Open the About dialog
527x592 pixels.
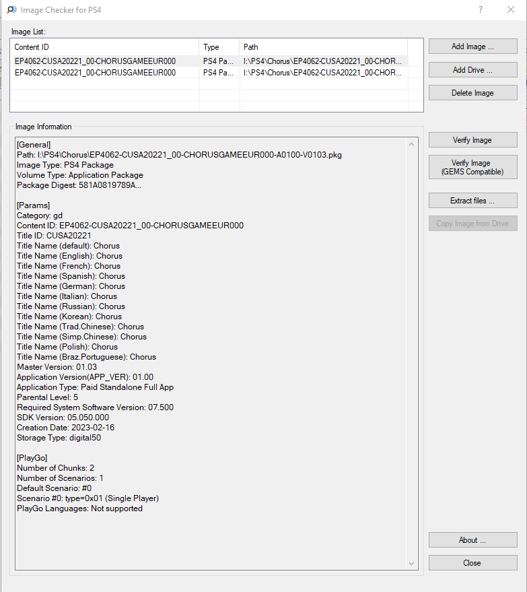pos(472,540)
